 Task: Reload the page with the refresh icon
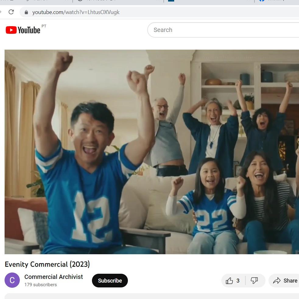pos(11,12)
